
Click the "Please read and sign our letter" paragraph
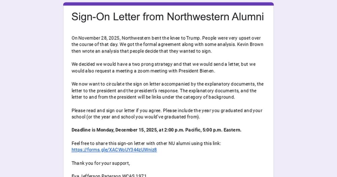pyautogui.click(x=167, y=114)
